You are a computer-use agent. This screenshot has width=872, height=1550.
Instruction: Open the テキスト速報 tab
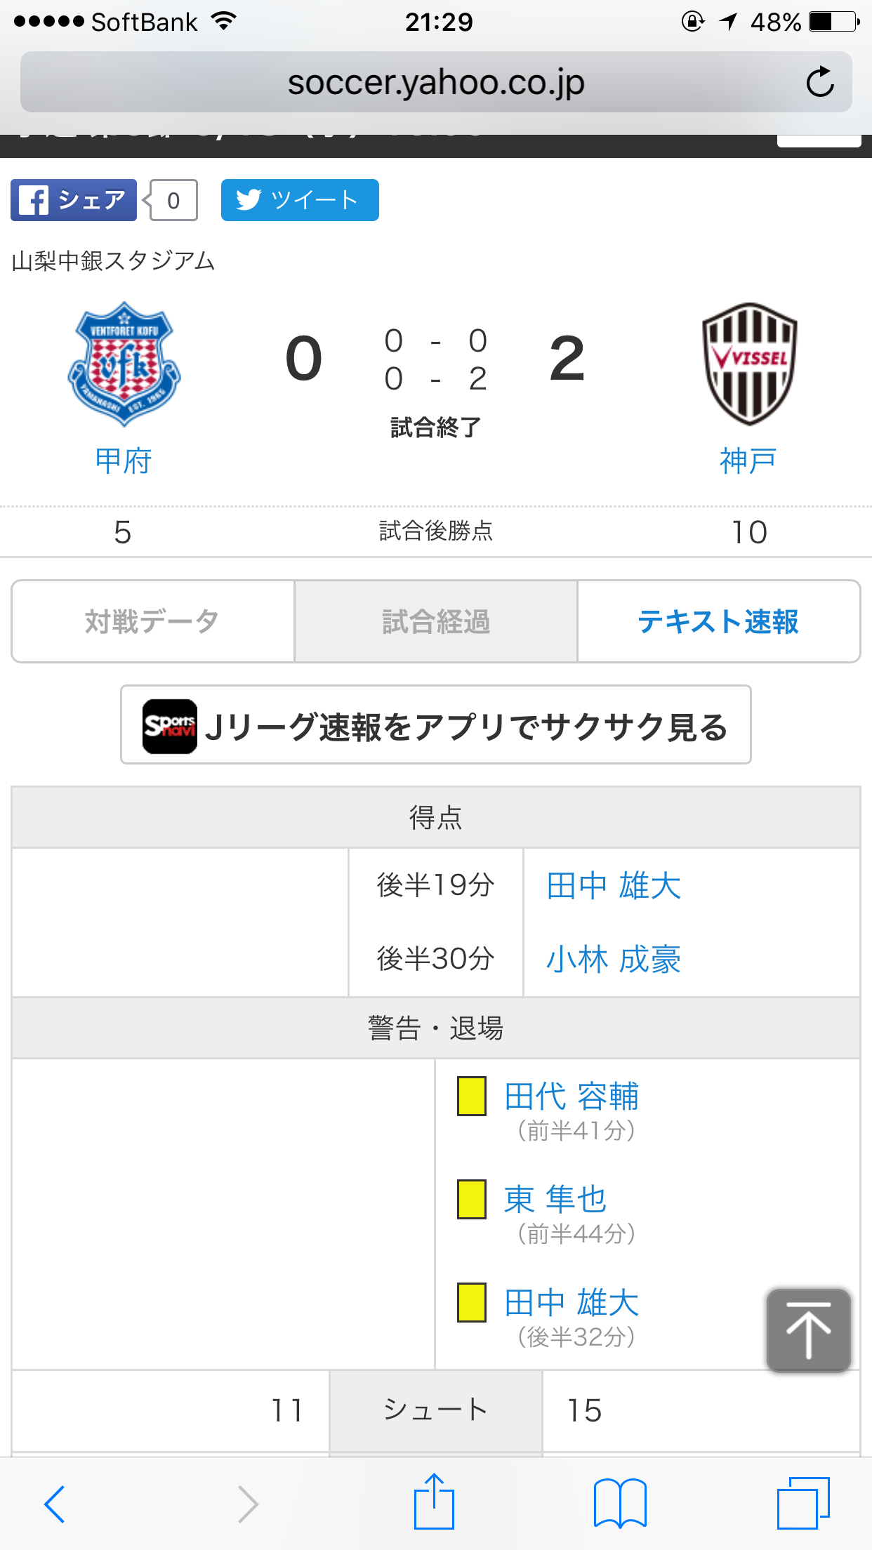tap(718, 621)
